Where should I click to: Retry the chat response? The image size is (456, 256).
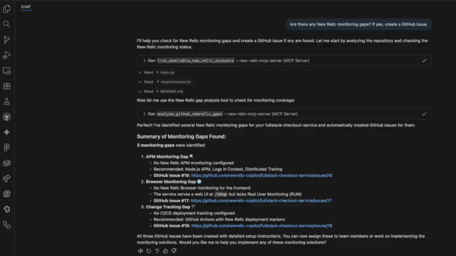[148, 251]
